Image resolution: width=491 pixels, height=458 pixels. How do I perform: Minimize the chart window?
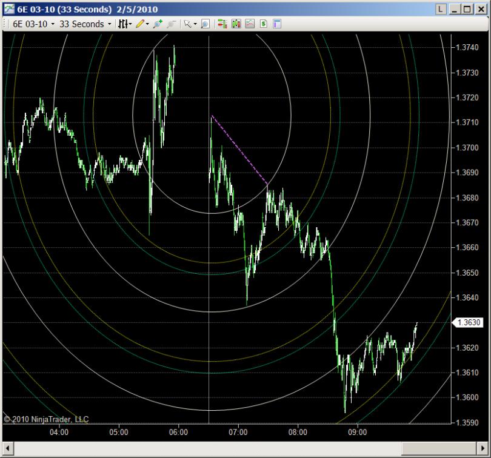click(x=455, y=10)
